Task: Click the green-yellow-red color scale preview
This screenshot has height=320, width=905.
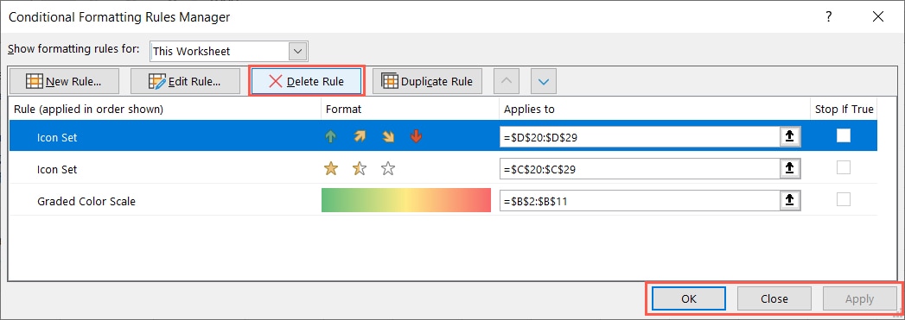Action: click(405, 200)
